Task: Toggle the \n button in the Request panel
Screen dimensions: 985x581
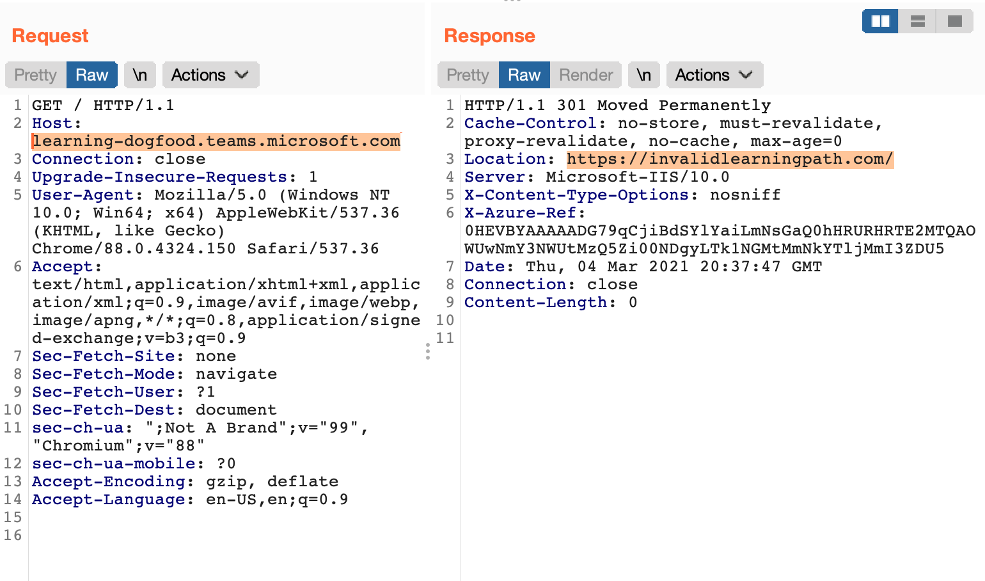Action: click(139, 75)
